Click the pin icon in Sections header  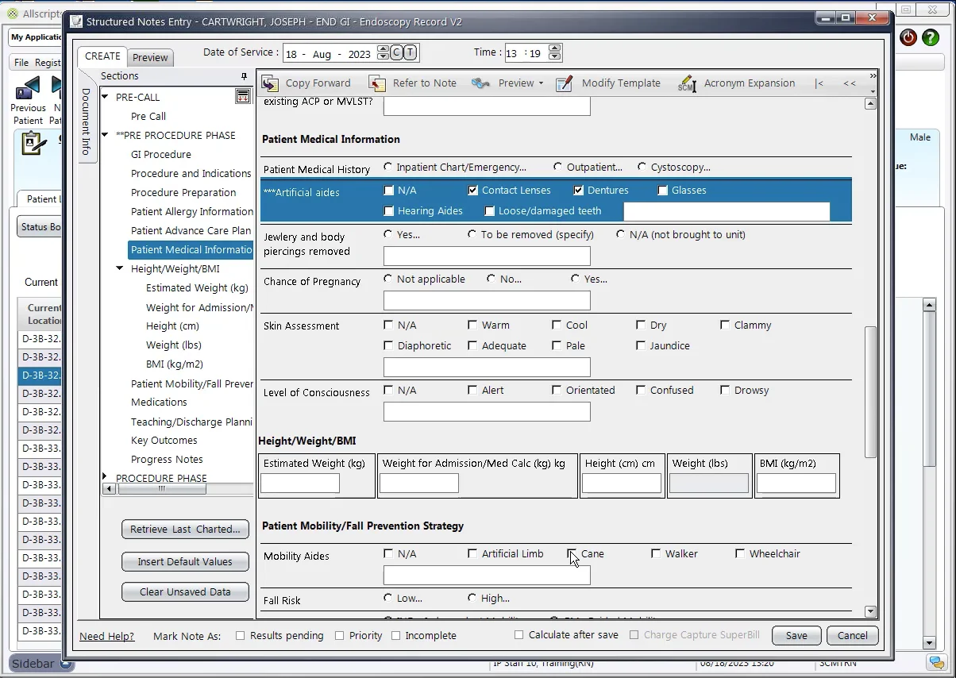pos(244,76)
